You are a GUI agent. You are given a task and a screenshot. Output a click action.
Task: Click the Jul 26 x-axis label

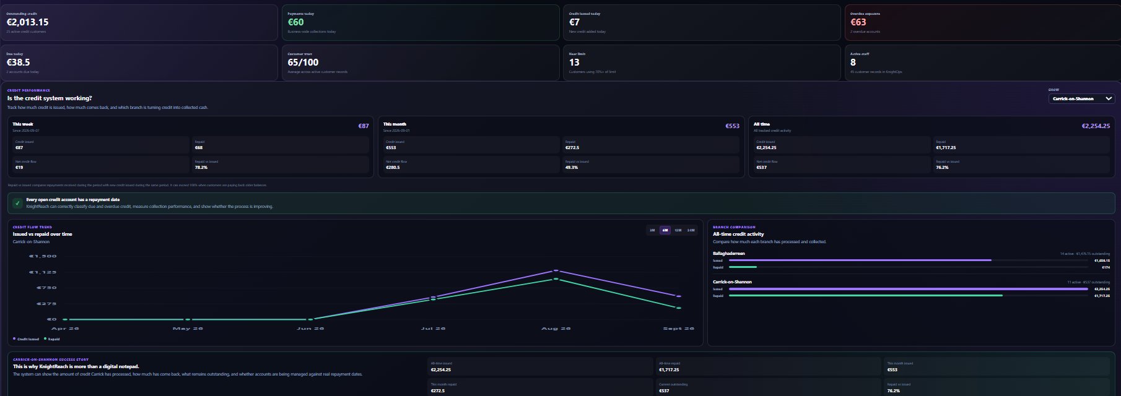click(433, 329)
